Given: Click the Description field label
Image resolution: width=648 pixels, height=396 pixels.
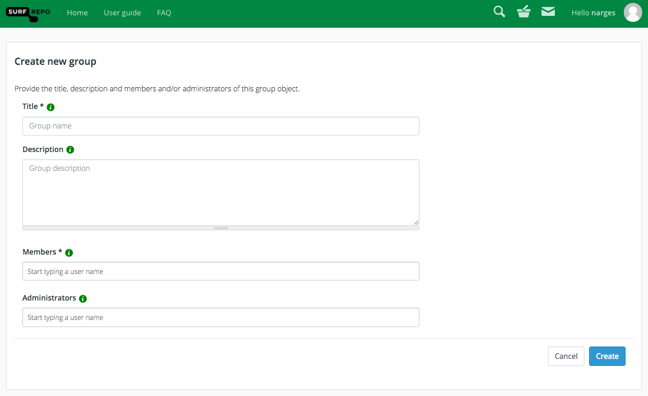Looking at the screenshot, I should (43, 149).
